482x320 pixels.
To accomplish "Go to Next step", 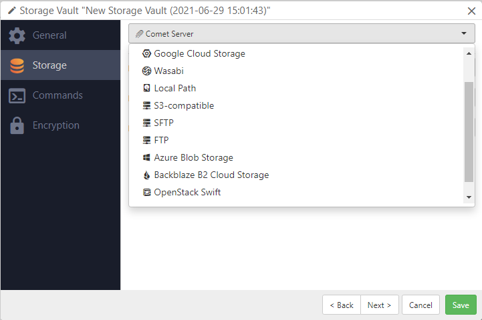I will click(x=380, y=305).
